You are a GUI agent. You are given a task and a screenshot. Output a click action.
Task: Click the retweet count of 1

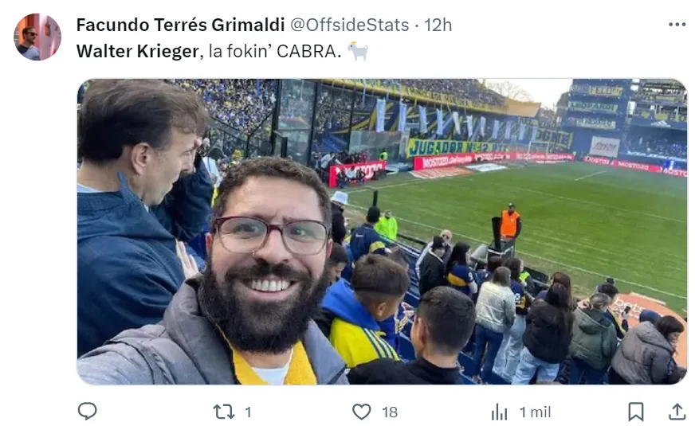click(248, 412)
